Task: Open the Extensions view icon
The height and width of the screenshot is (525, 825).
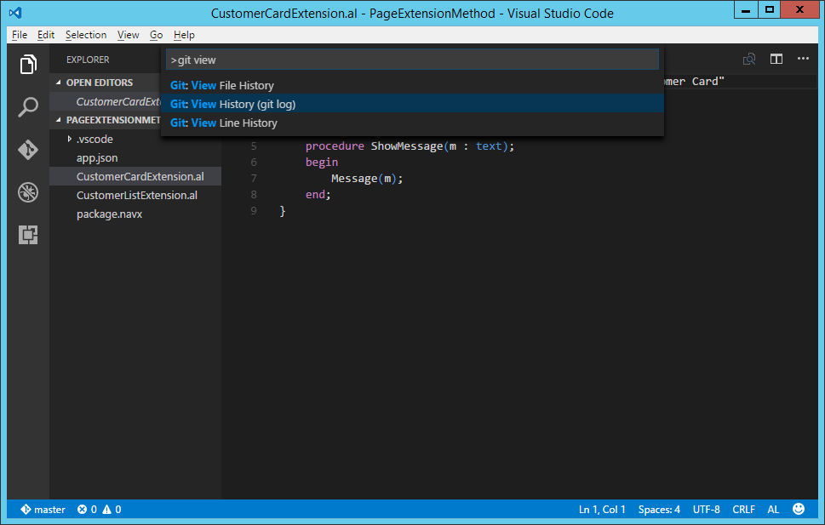Action: point(28,235)
